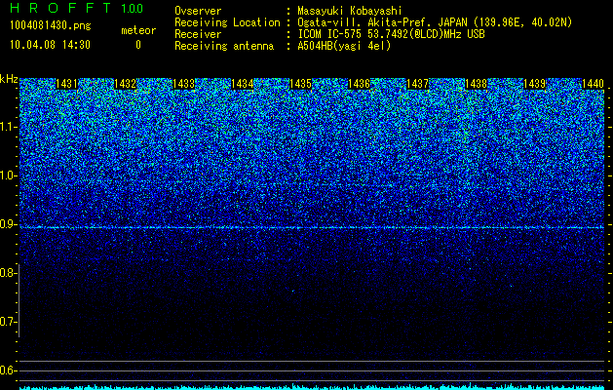Viewport: 613px width, 390px height.
Task: Click the 0.6 frequency axis label
Action: [x=7, y=370]
